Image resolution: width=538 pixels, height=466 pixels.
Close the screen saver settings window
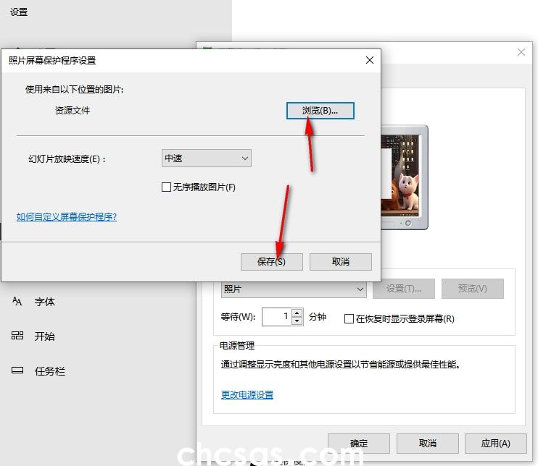pos(521,52)
